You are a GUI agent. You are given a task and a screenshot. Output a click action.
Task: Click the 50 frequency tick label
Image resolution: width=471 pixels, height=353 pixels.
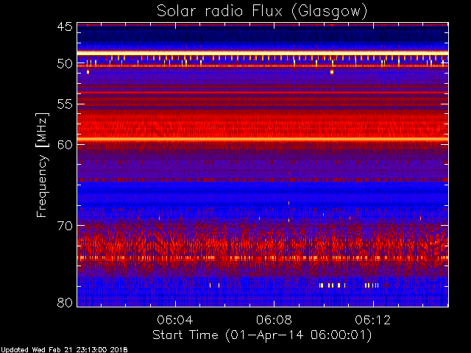click(x=65, y=64)
